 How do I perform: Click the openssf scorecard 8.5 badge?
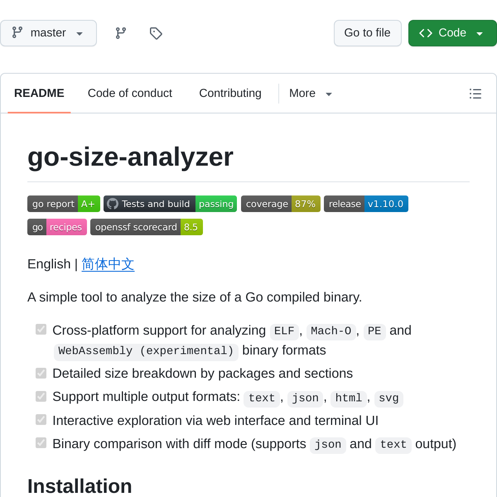(x=147, y=227)
